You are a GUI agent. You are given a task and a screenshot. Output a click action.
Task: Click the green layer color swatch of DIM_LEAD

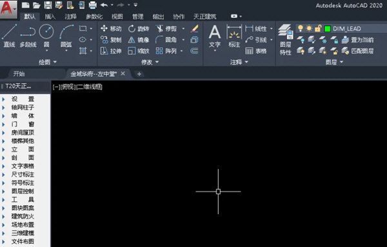point(328,29)
